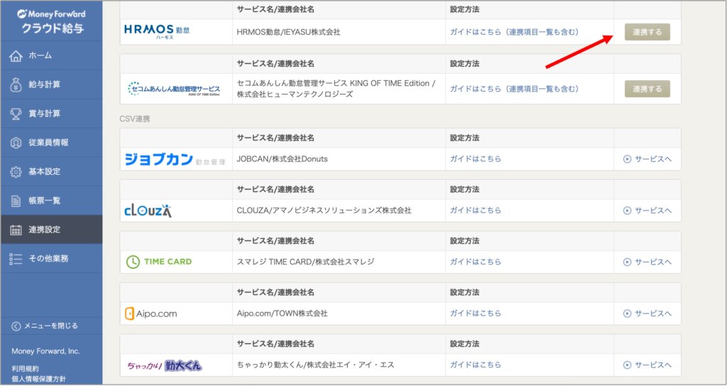The height and width of the screenshot is (386, 727).
Task: Click the document icon for 帳票一覧
Action: [16, 201]
